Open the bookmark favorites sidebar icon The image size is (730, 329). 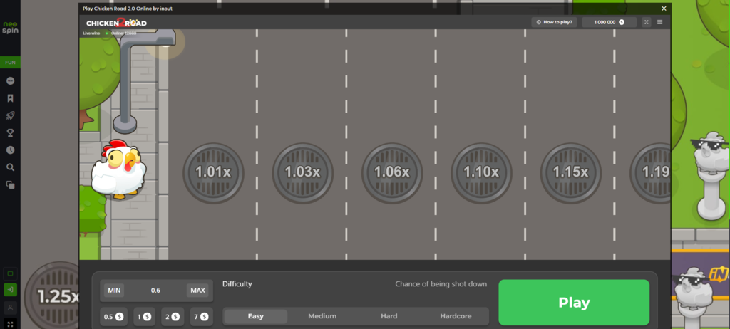coord(10,98)
